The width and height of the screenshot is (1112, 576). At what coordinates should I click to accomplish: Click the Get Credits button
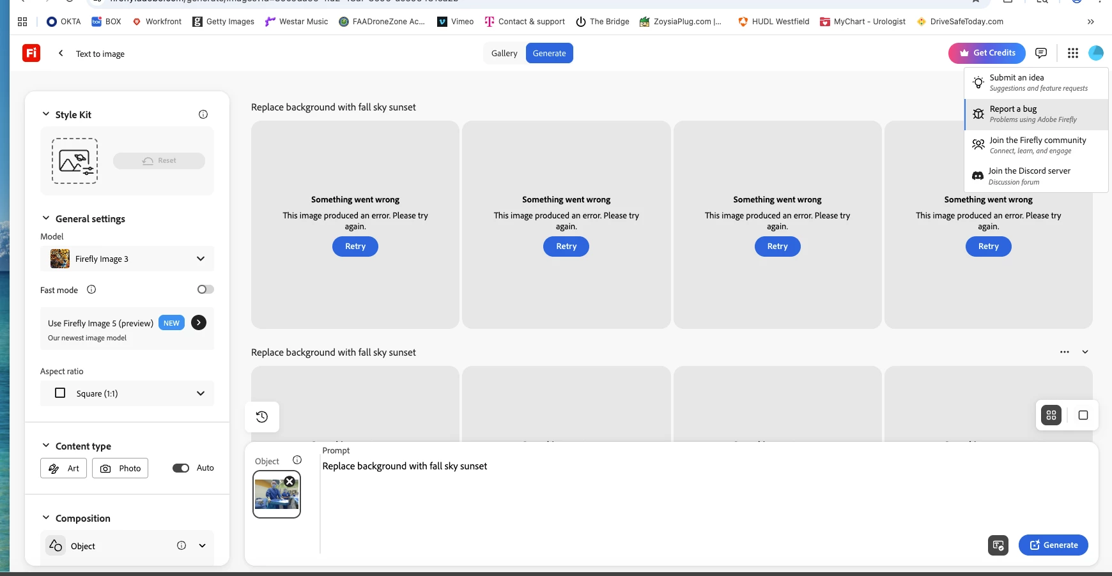[987, 53]
